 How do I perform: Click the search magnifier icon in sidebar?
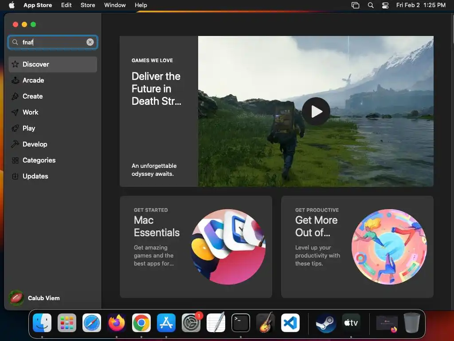click(15, 42)
